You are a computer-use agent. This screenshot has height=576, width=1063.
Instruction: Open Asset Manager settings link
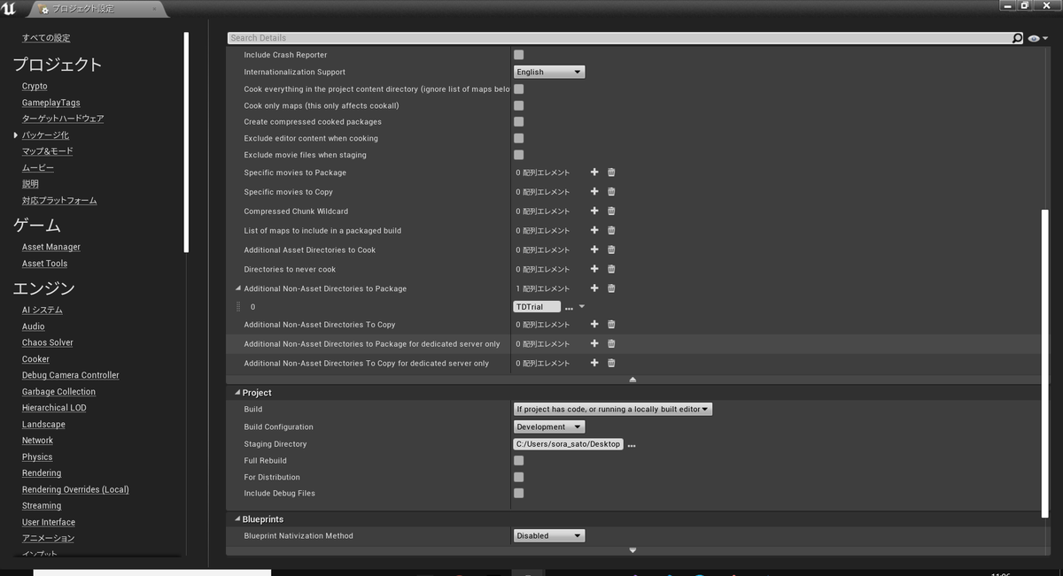click(x=51, y=247)
